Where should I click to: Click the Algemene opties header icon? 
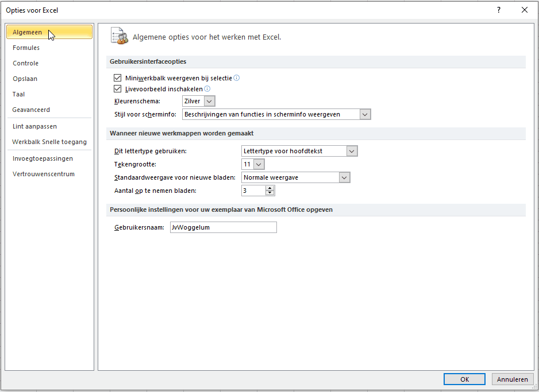click(120, 36)
